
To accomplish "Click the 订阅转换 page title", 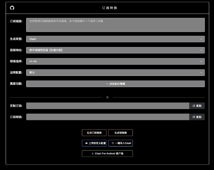I will click(110, 8).
